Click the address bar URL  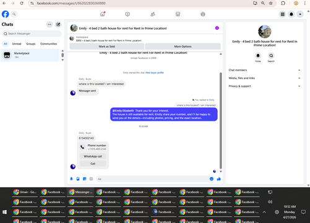tap(71, 3)
